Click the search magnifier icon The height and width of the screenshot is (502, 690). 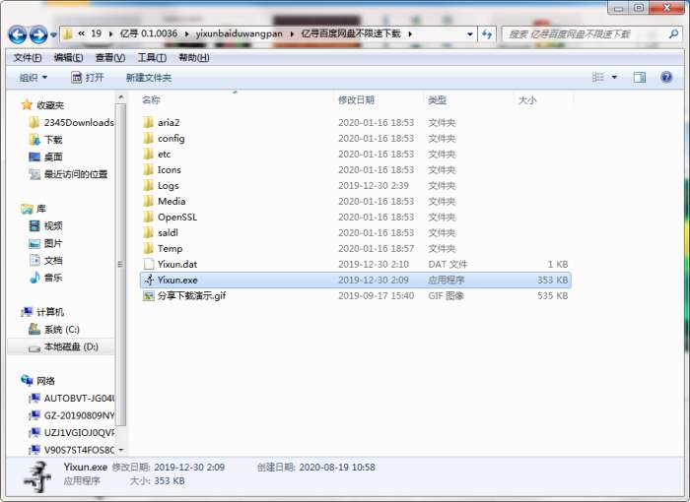pos(673,33)
